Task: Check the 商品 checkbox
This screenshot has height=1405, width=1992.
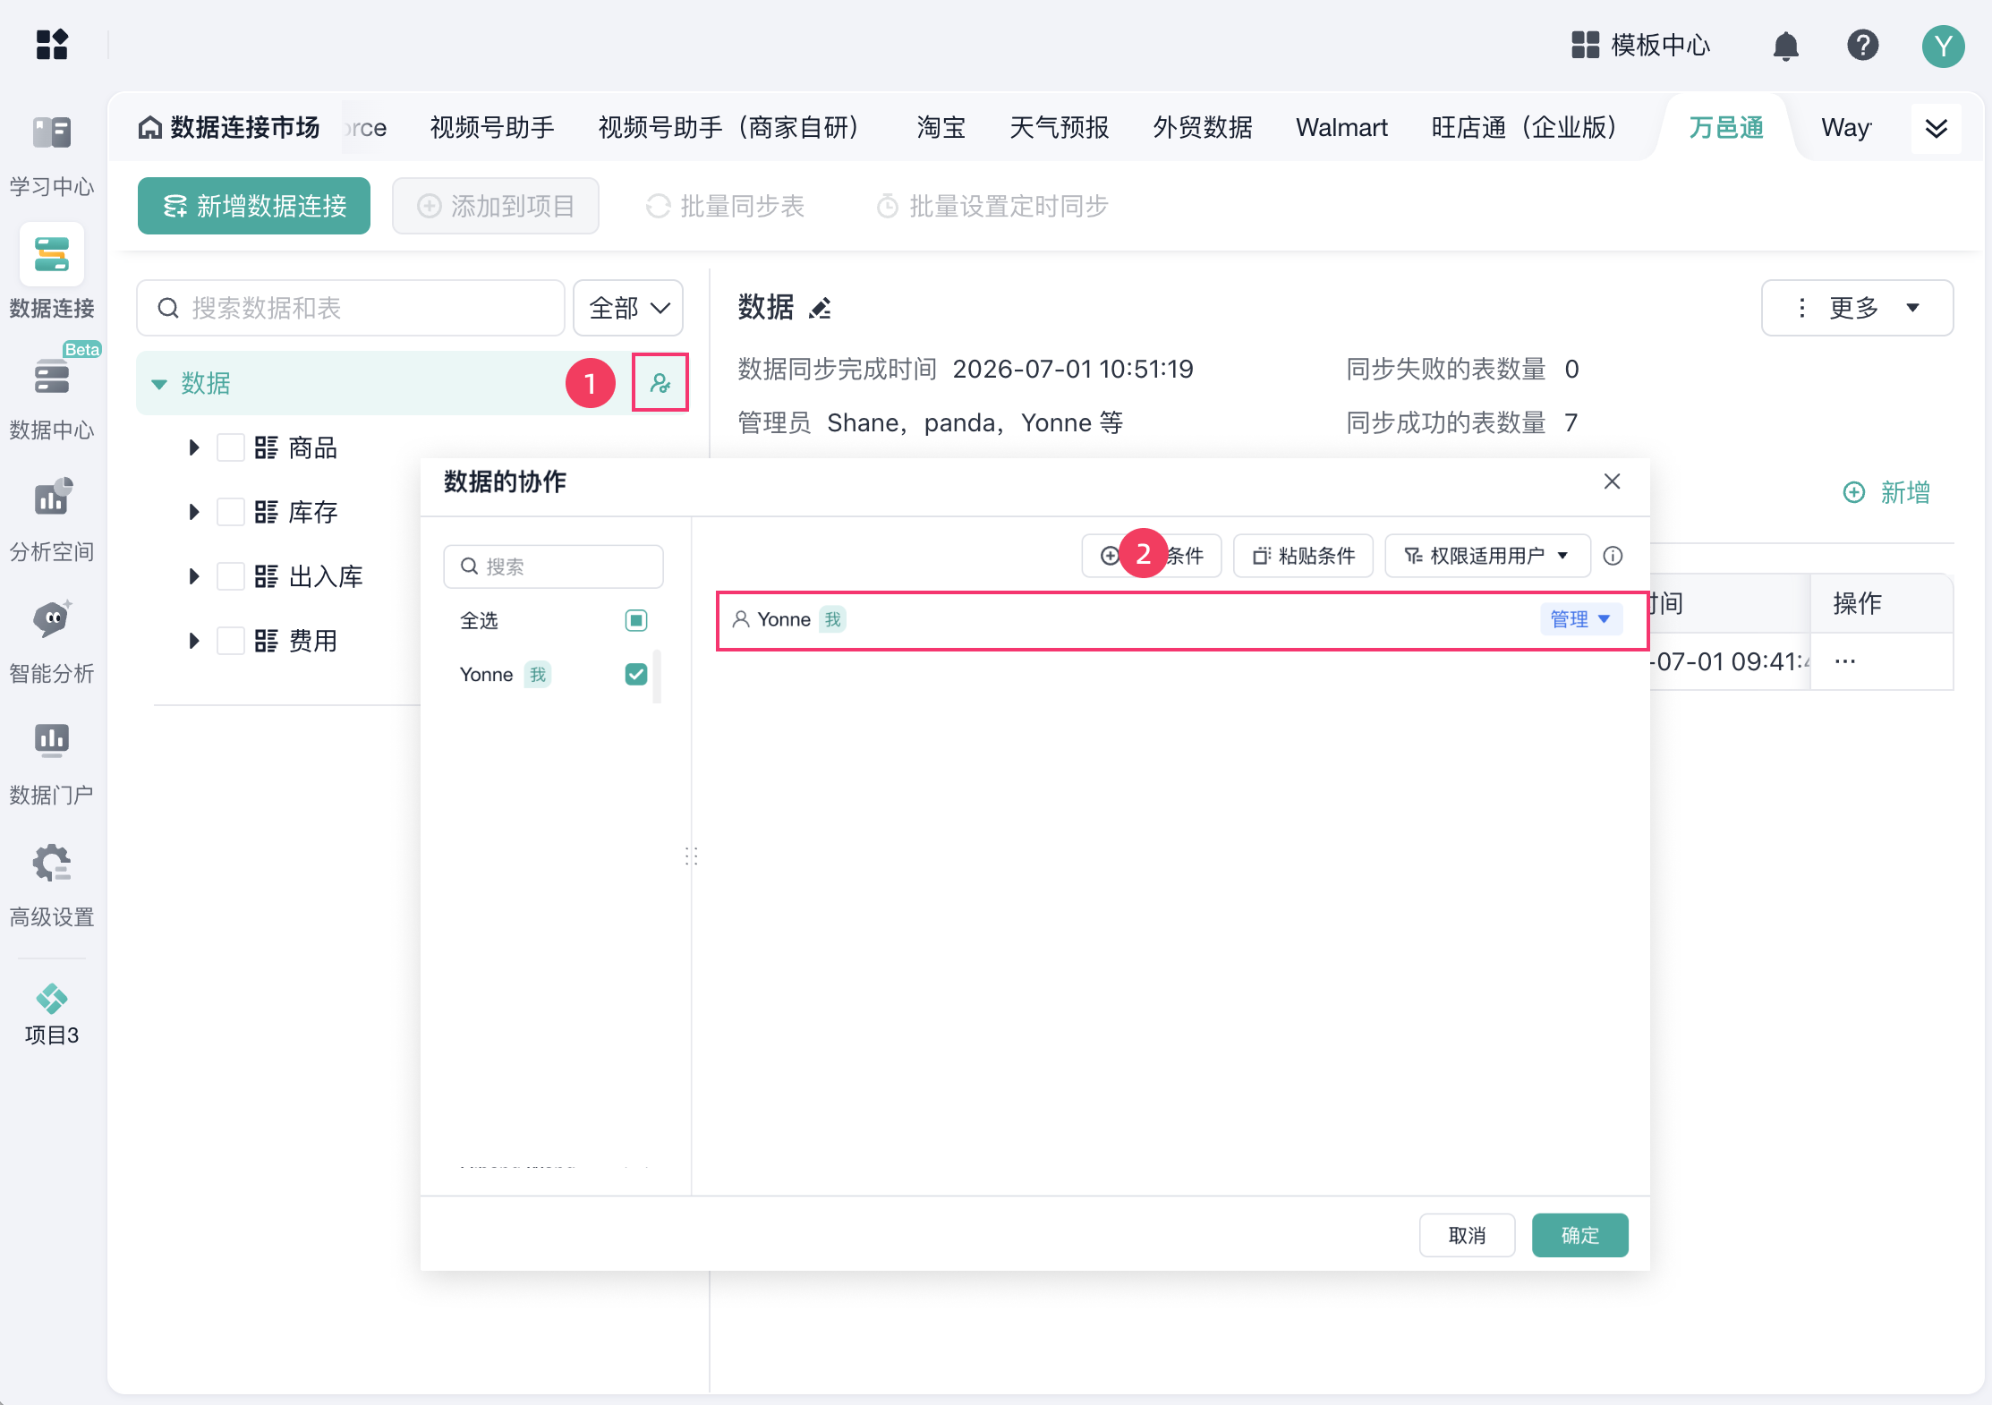Action: point(231,447)
